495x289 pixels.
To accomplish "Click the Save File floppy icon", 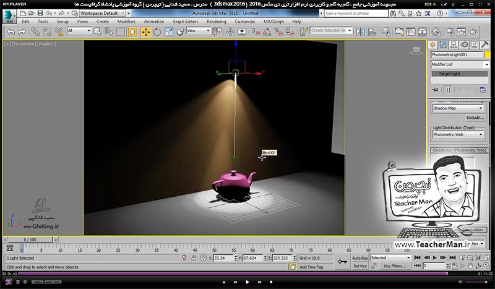I will click(x=40, y=13).
